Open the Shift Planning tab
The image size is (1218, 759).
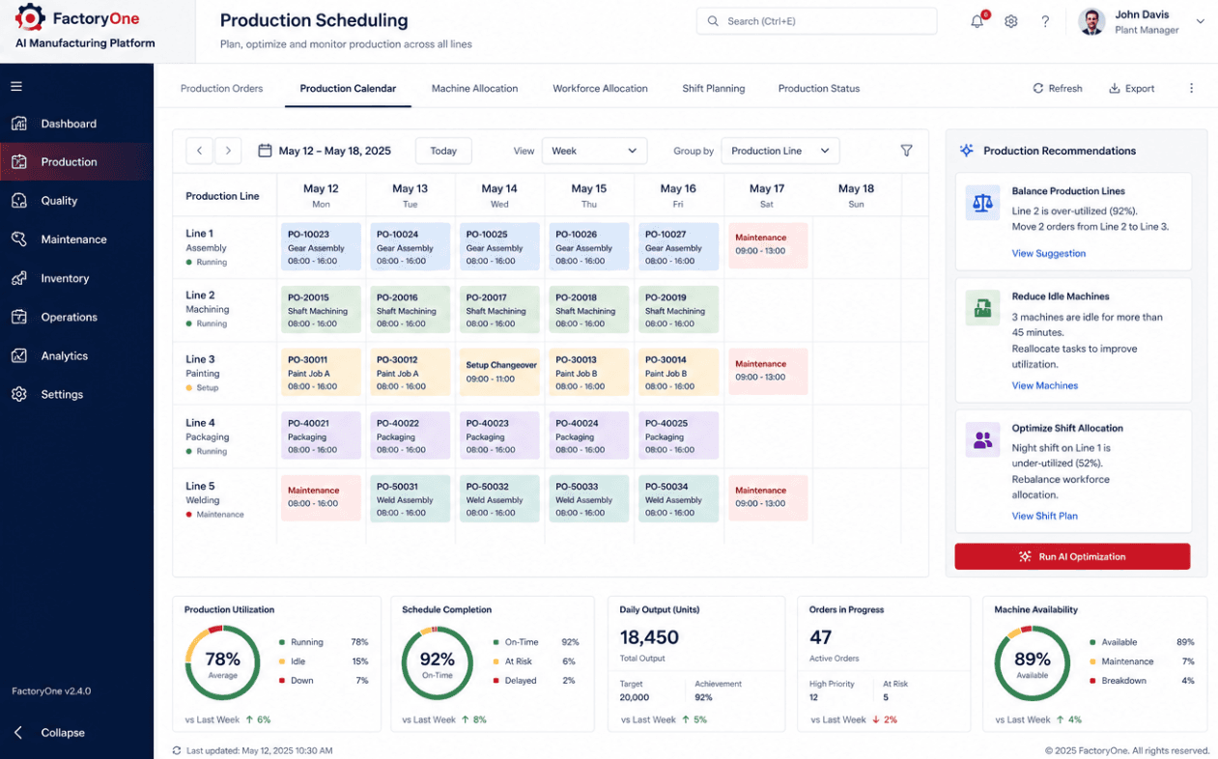pos(713,89)
